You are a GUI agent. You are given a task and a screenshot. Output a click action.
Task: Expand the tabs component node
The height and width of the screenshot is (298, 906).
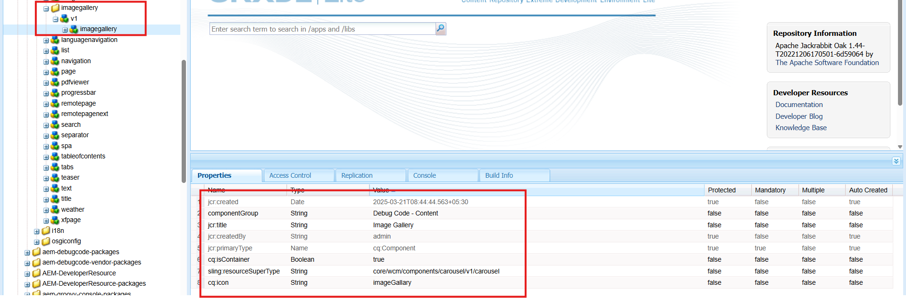pos(46,168)
